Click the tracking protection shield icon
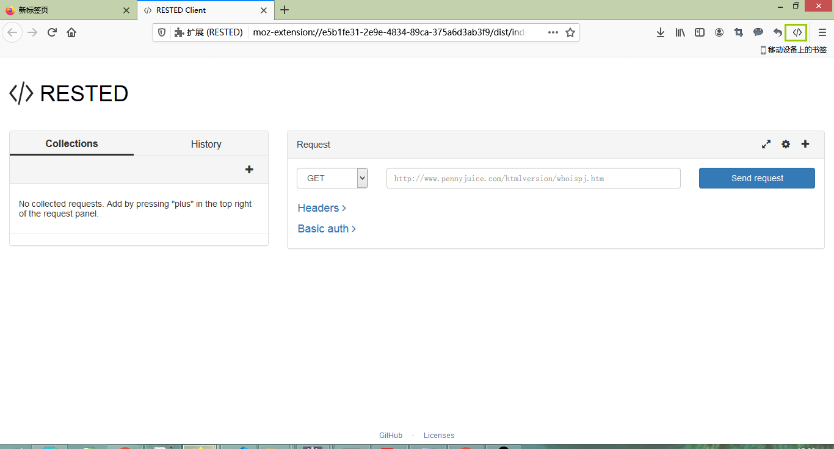The image size is (834, 449). (162, 32)
